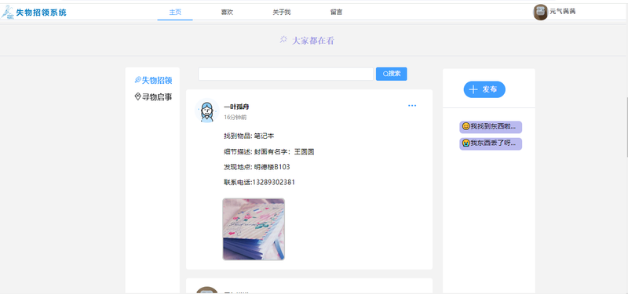Click the 一叶孤舟 poster avatar
Image resolution: width=628 pixels, height=294 pixels.
pos(206,111)
